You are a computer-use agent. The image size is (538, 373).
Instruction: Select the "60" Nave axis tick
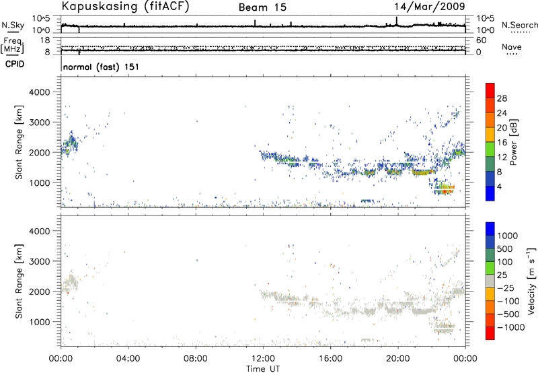(x=481, y=40)
